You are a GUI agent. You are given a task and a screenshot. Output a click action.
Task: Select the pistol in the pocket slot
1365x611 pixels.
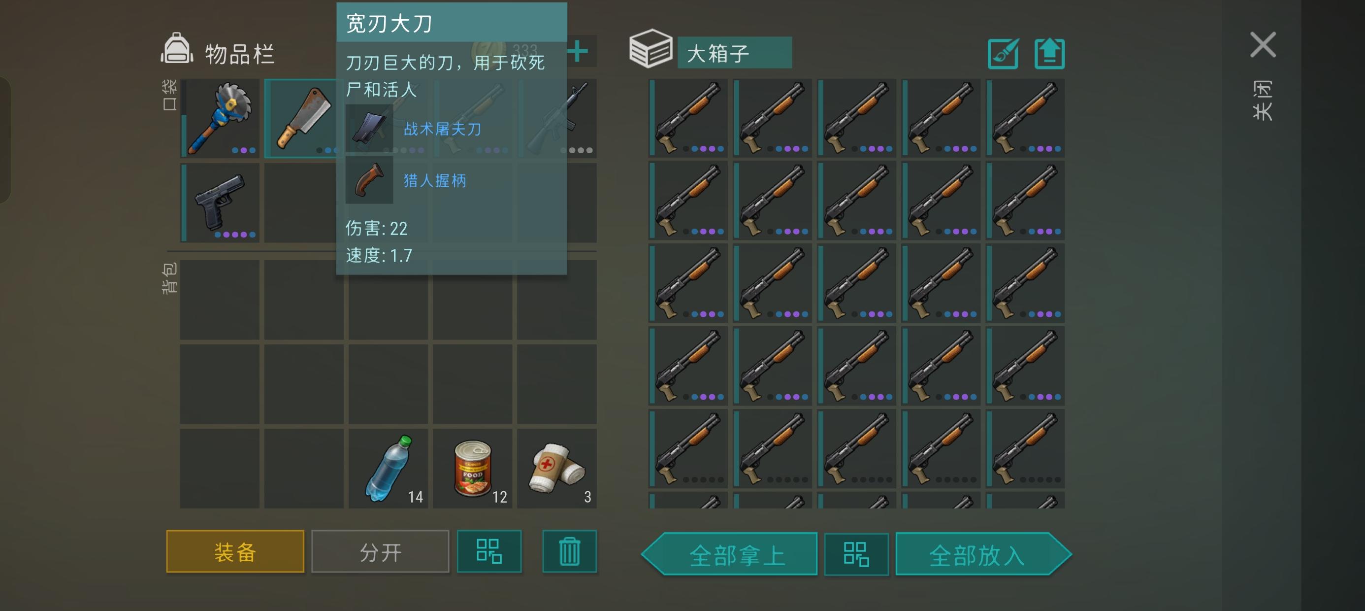click(220, 203)
